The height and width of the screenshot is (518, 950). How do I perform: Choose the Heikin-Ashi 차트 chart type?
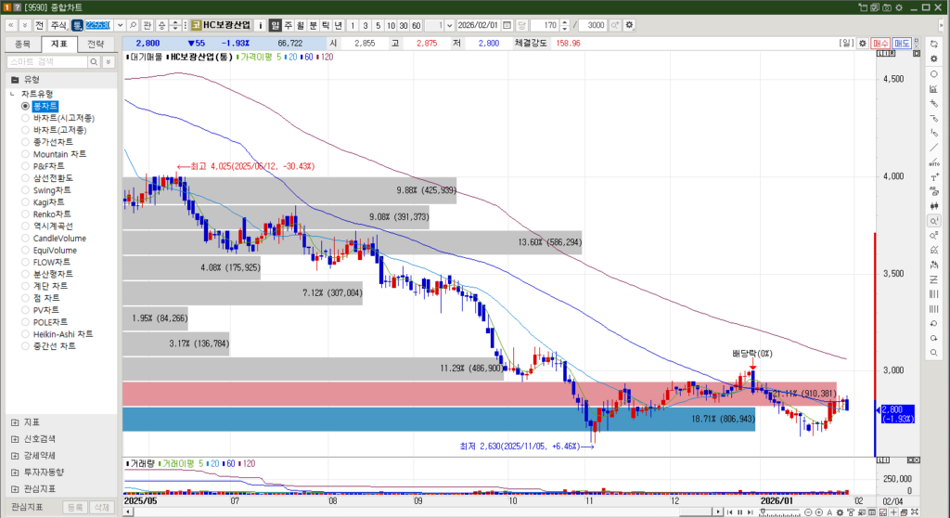[26, 334]
